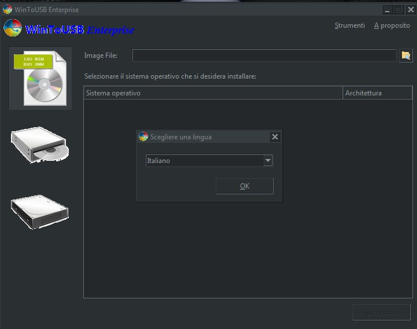This screenshot has height=329, width=417.
Task: Open the A proposito menu
Action: click(392, 25)
